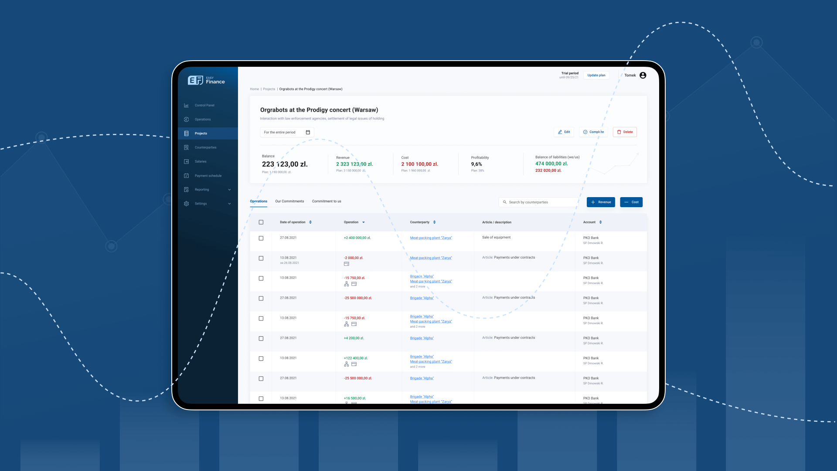This screenshot has width=837, height=471.
Task: Click the Delete trash icon
Action: [619, 132]
